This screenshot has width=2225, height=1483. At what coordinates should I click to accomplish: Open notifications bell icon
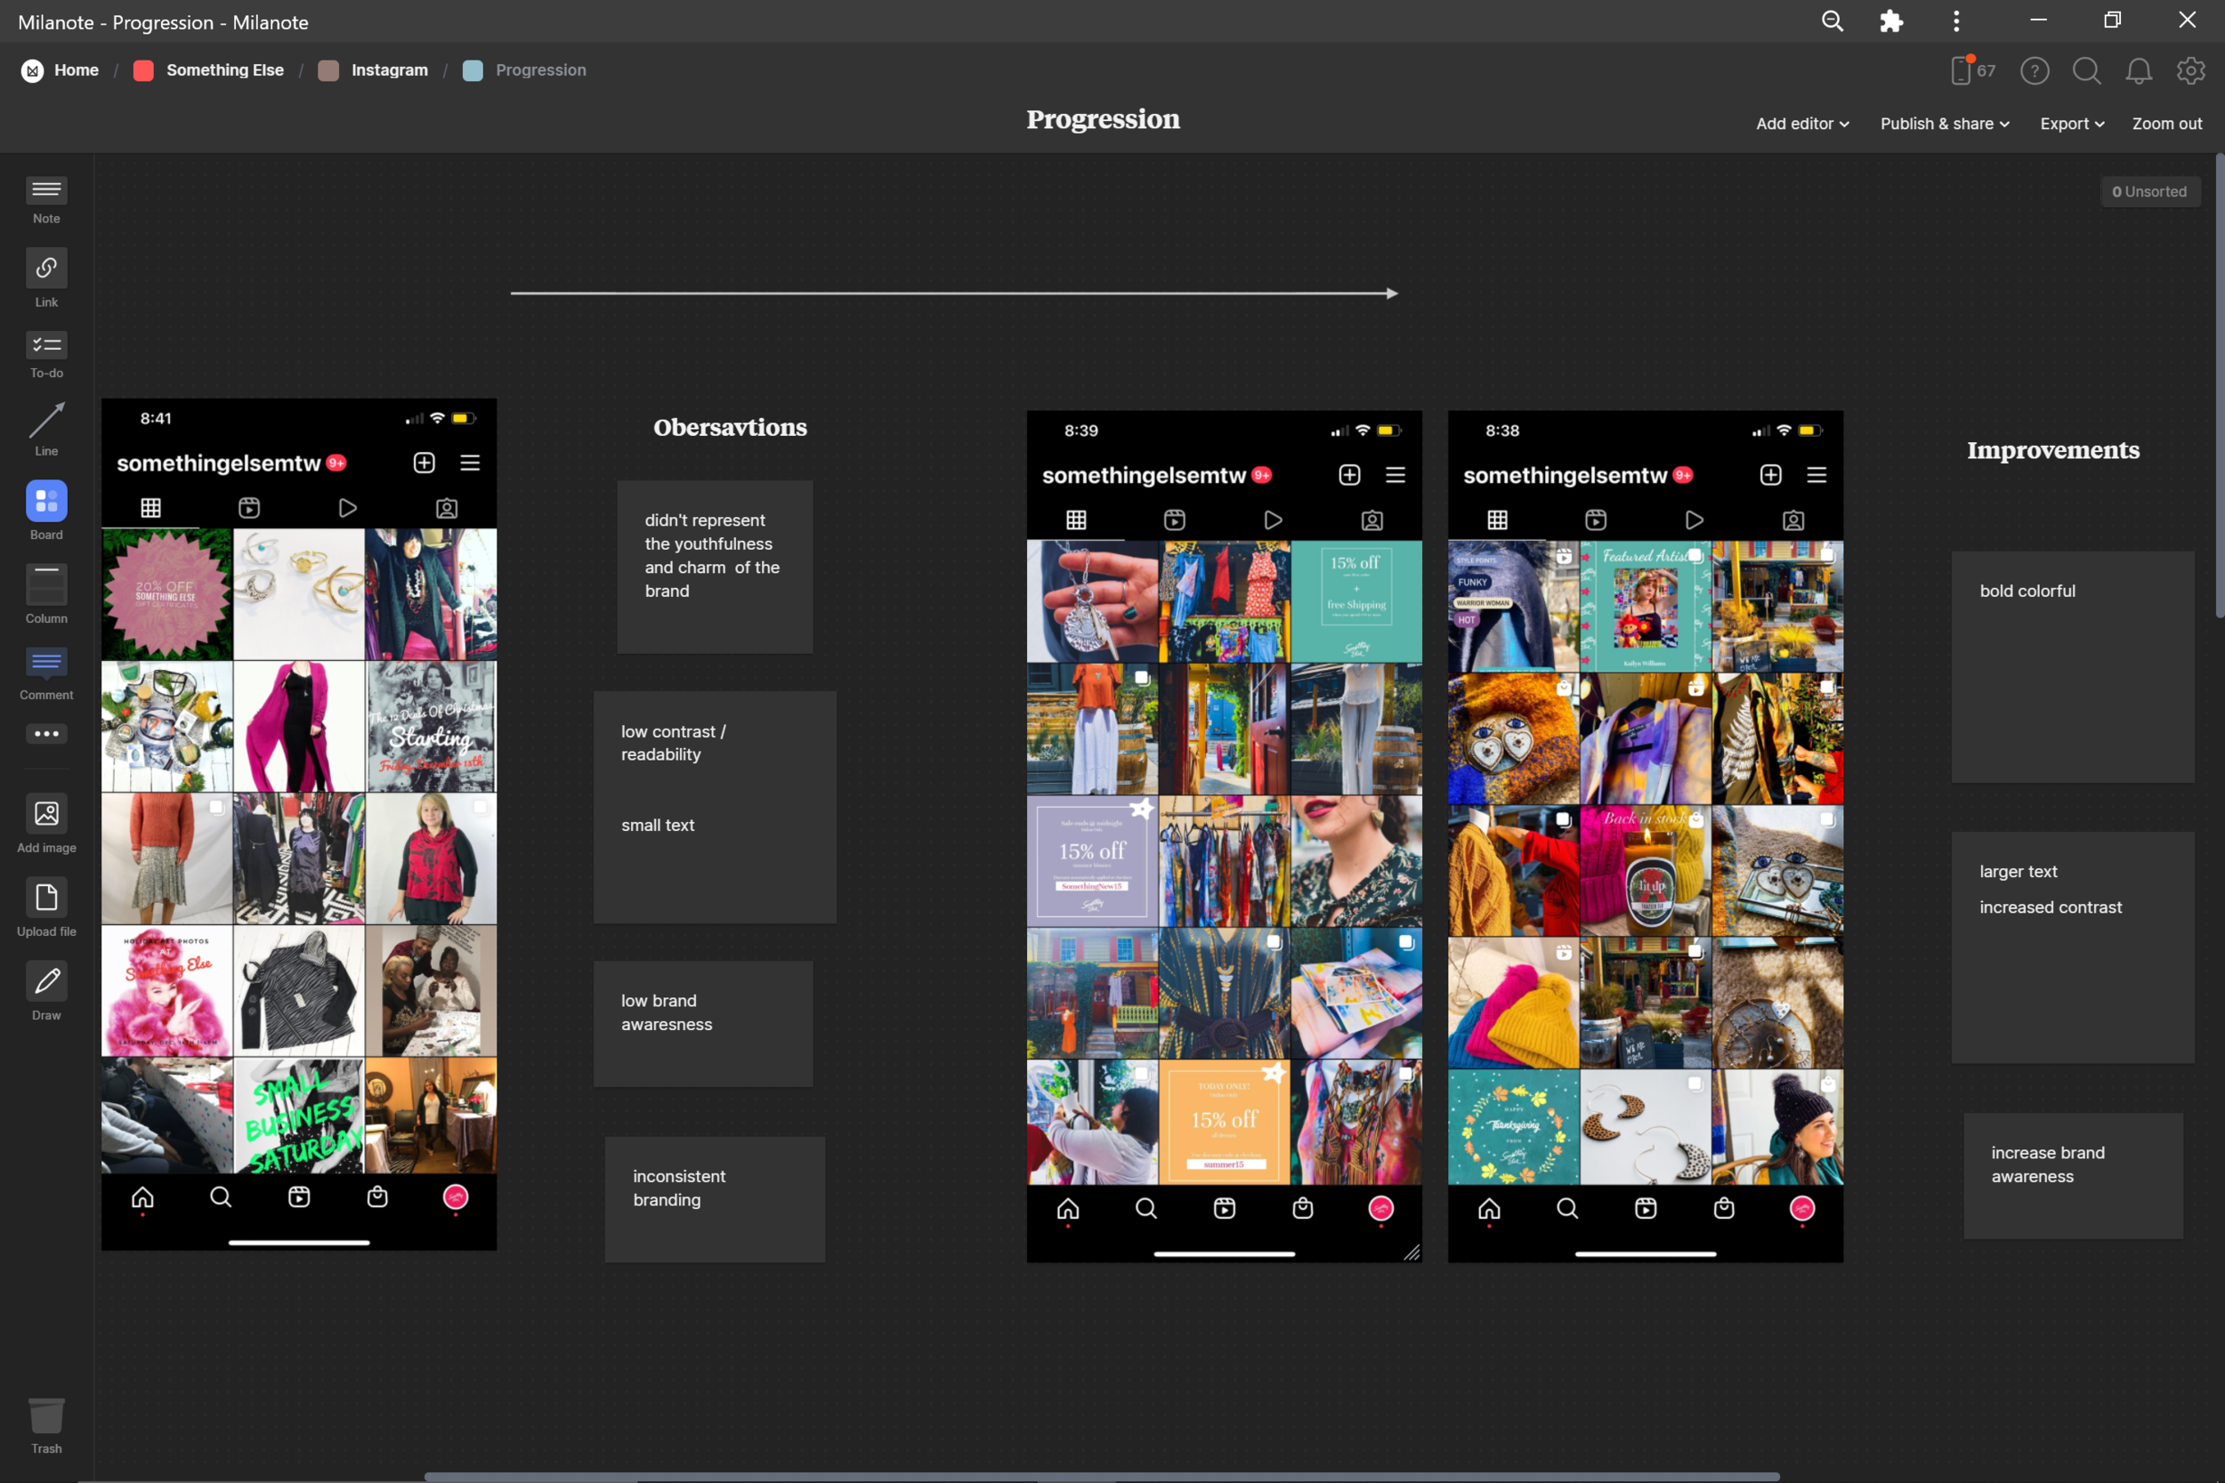pyautogui.click(x=2139, y=71)
